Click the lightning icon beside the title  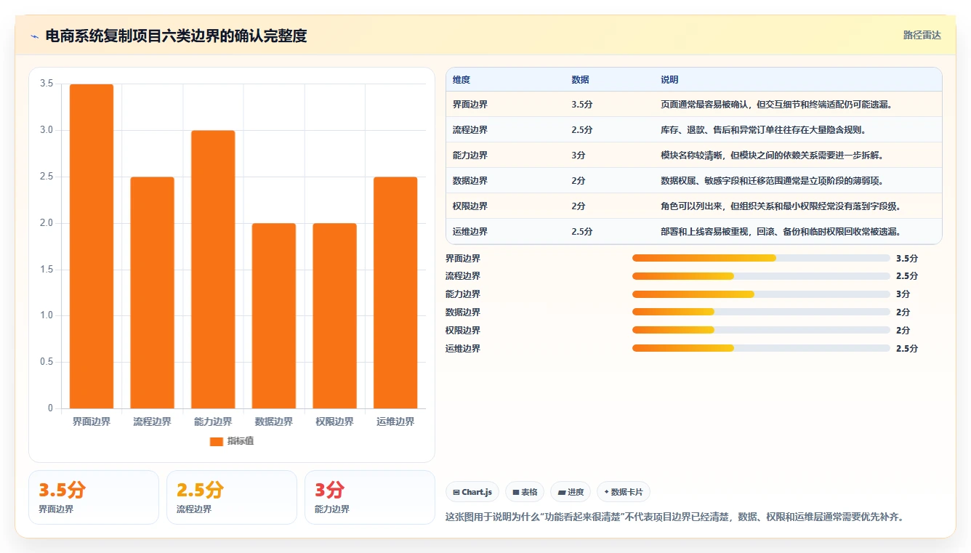[34, 36]
